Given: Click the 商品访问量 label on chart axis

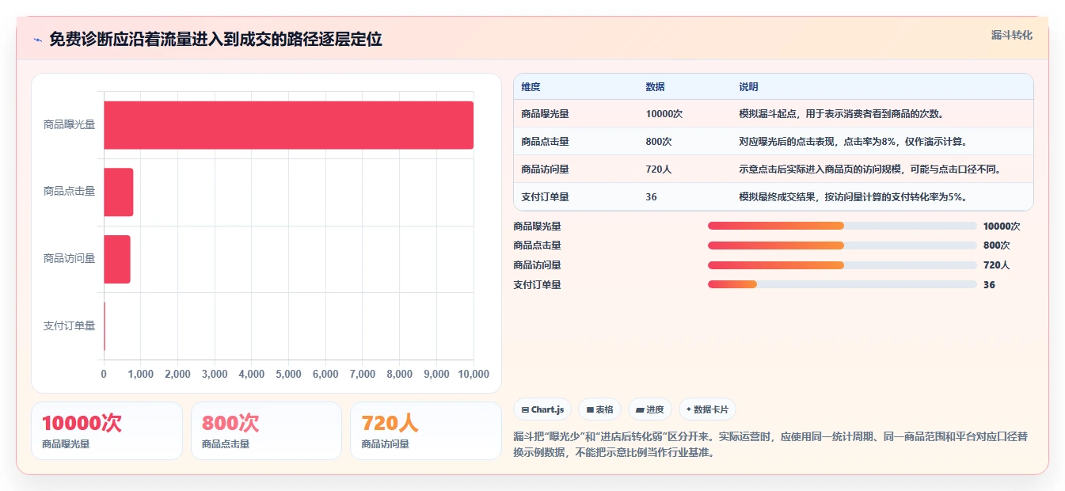Looking at the screenshot, I should click(x=69, y=258).
